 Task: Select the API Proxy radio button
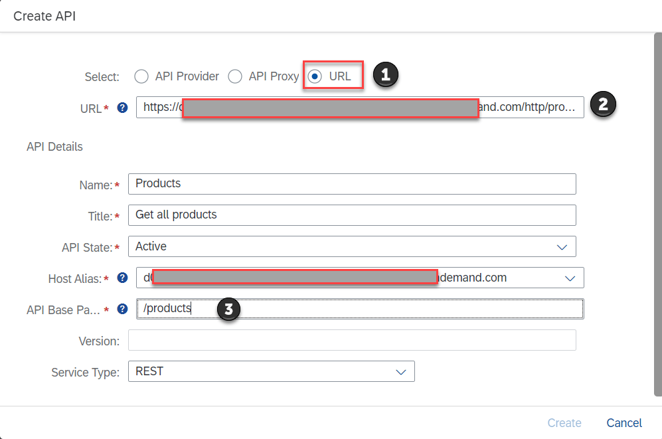235,76
